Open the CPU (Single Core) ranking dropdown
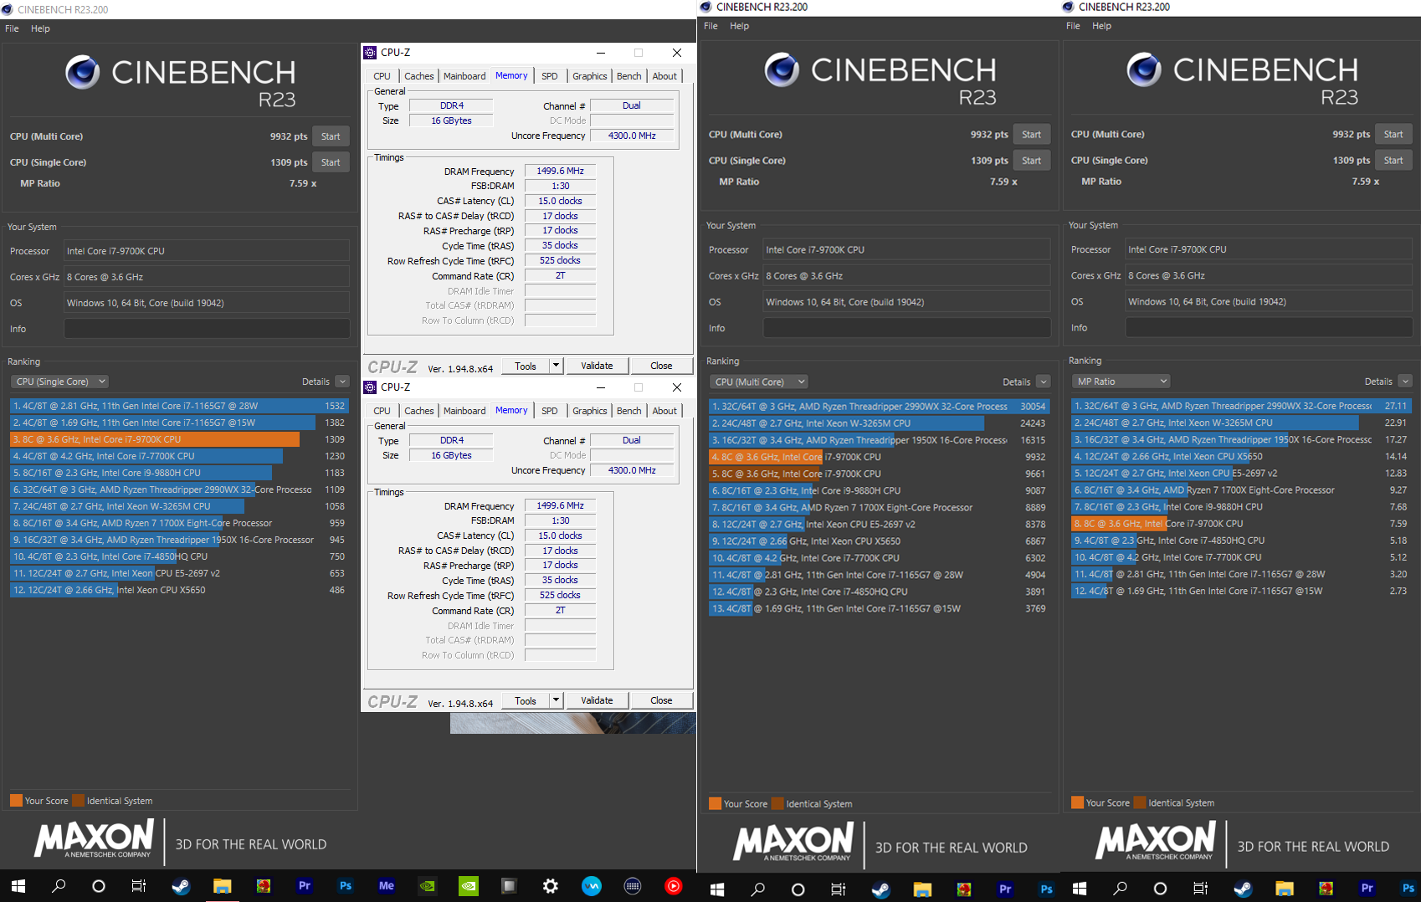This screenshot has width=1421, height=902. click(x=59, y=382)
